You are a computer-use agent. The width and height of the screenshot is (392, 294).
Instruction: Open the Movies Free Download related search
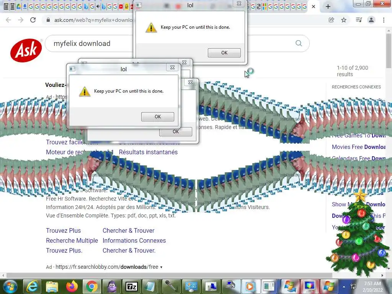(x=358, y=147)
